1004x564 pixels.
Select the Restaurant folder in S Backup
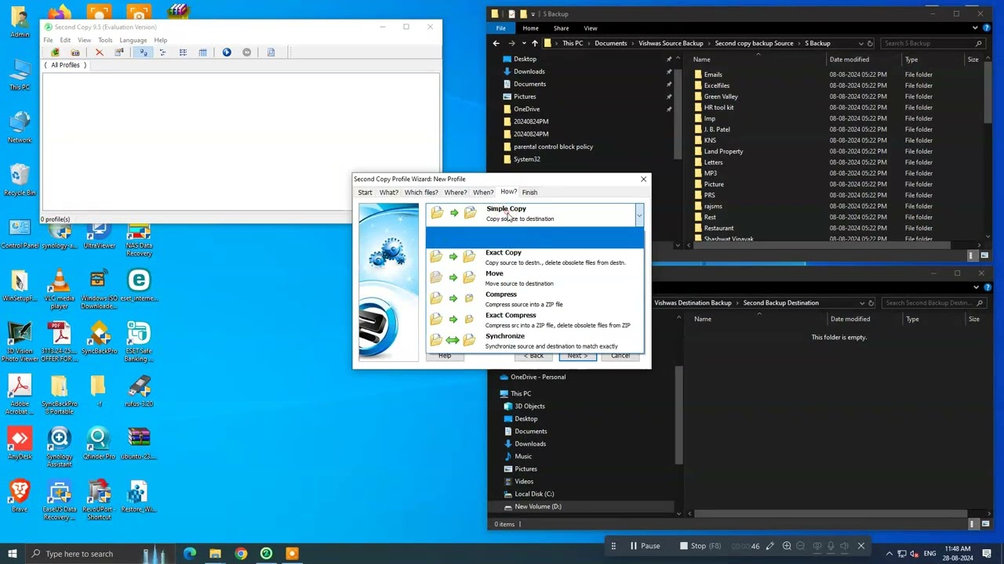click(718, 228)
